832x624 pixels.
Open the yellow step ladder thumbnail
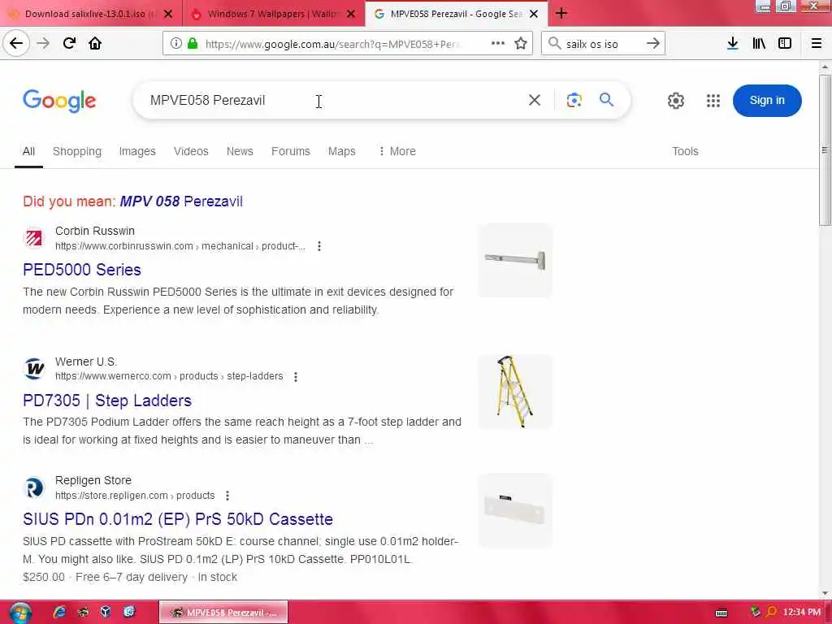tap(515, 392)
